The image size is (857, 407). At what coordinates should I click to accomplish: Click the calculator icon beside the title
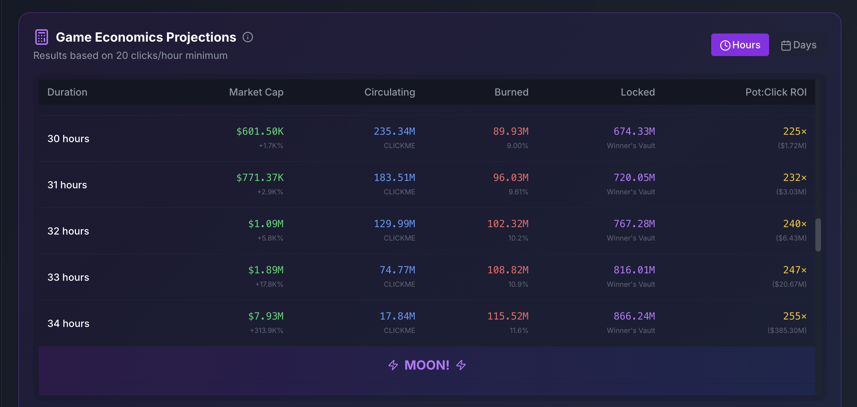coord(42,37)
